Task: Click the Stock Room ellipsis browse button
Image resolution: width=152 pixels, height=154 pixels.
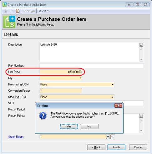Action: point(112,137)
